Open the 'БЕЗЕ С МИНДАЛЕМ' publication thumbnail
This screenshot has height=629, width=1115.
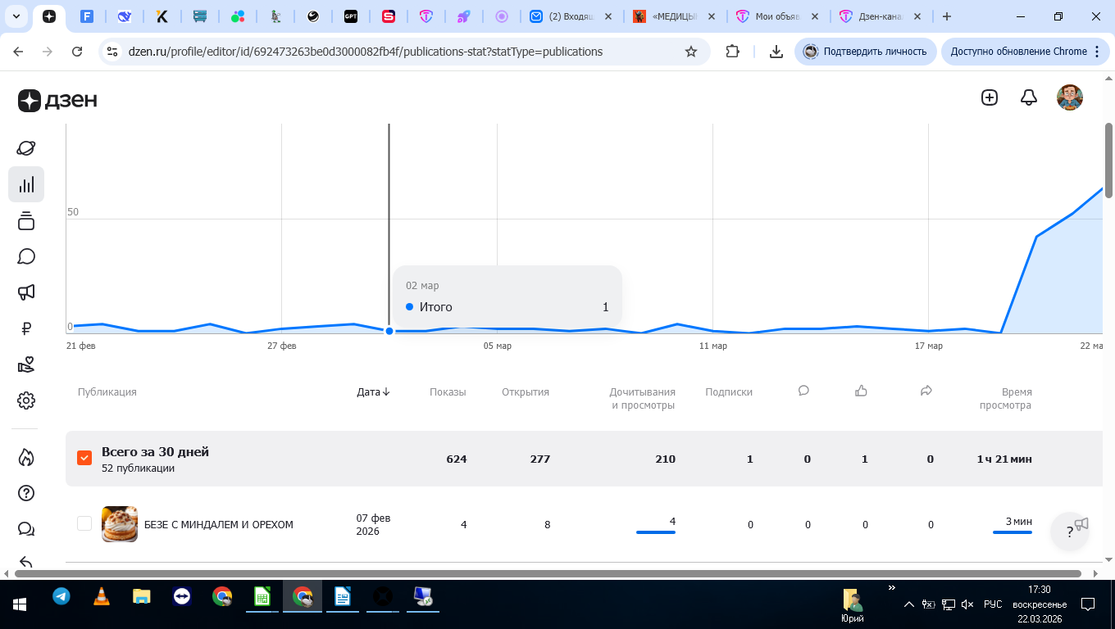[x=120, y=524]
